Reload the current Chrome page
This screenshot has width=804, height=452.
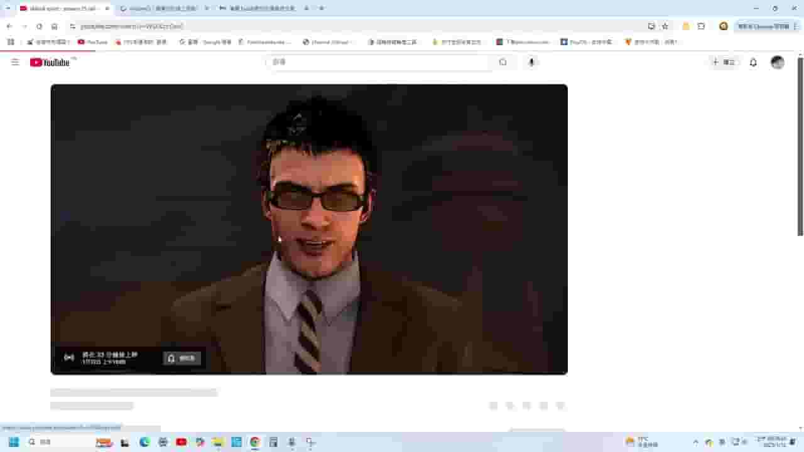[x=39, y=26]
